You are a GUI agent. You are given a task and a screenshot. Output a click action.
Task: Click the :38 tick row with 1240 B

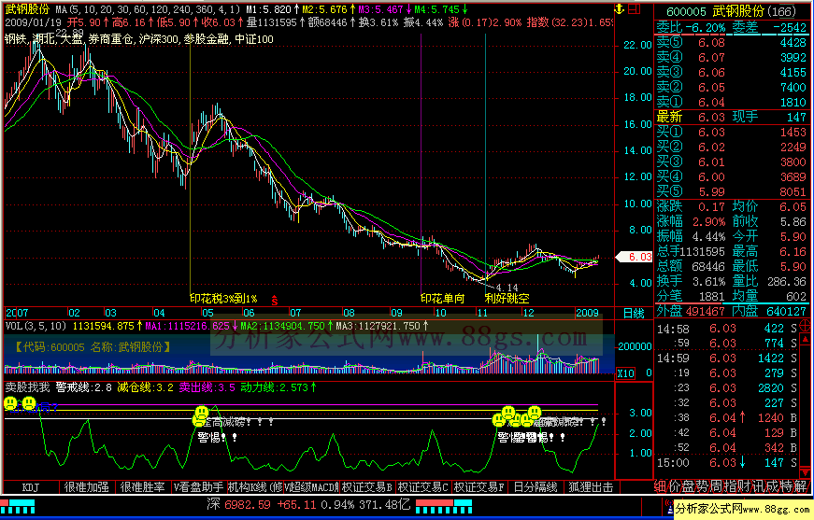(x=727, y=418)
